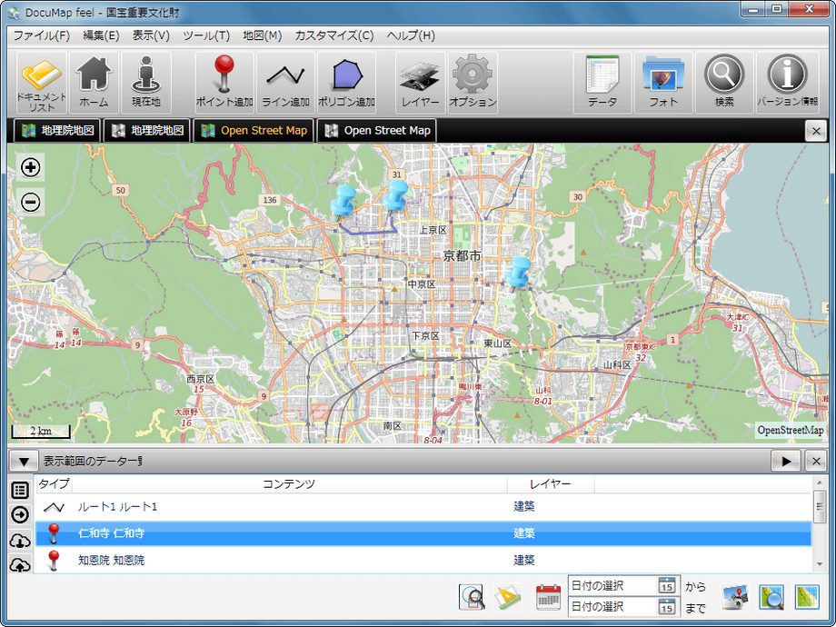Open the ツール(T) menu
Image resolution: width=836 pixels, height=627 pixels.
(206, 35)
